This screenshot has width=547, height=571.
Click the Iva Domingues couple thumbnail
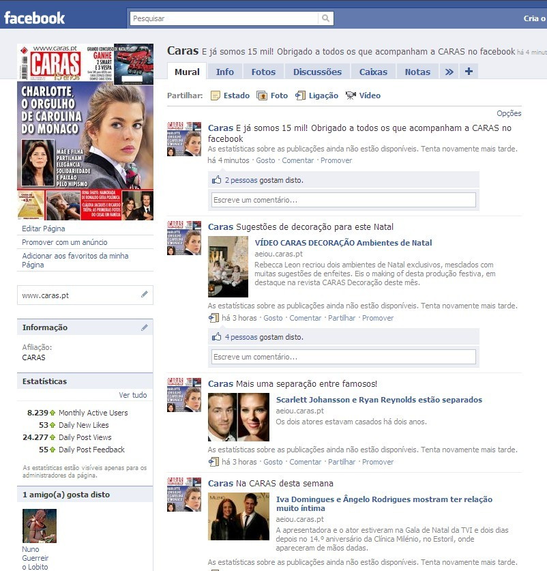coord(239,516)
